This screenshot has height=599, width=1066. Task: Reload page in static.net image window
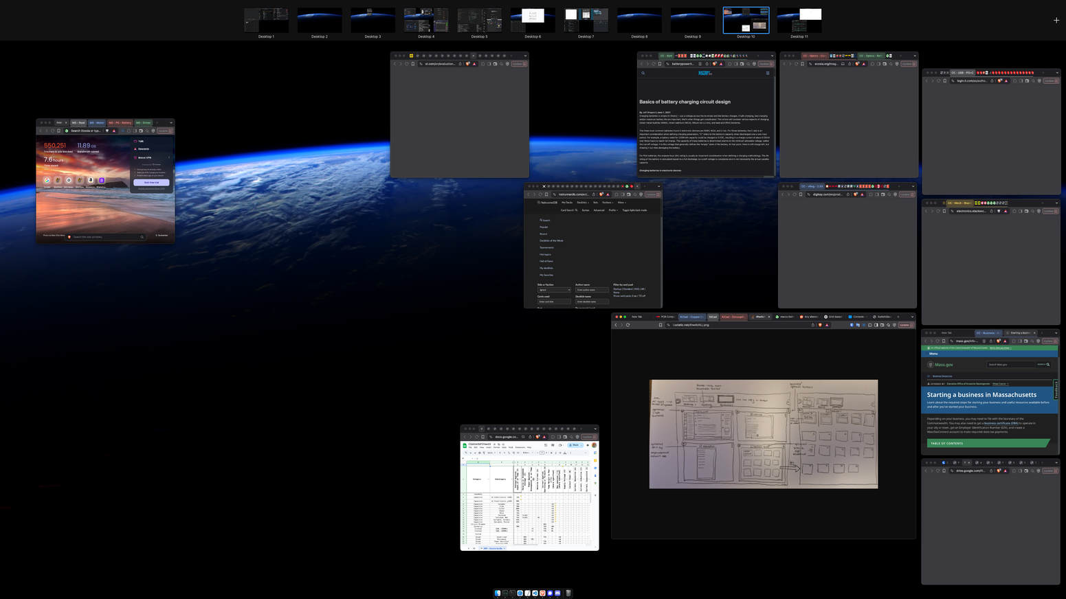click(x=628, y=325)
